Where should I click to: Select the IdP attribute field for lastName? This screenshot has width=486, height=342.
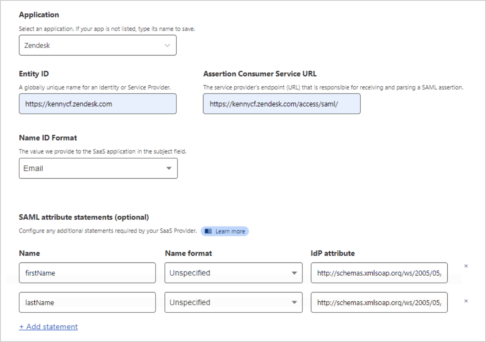coord(379,302)
